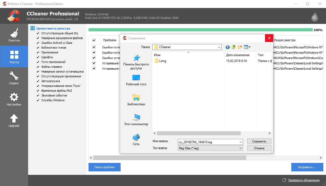Image resolution: width=326 pixels, height=186 pixels.
Task: Go back in the save dialog
Action: coord(228,47)
